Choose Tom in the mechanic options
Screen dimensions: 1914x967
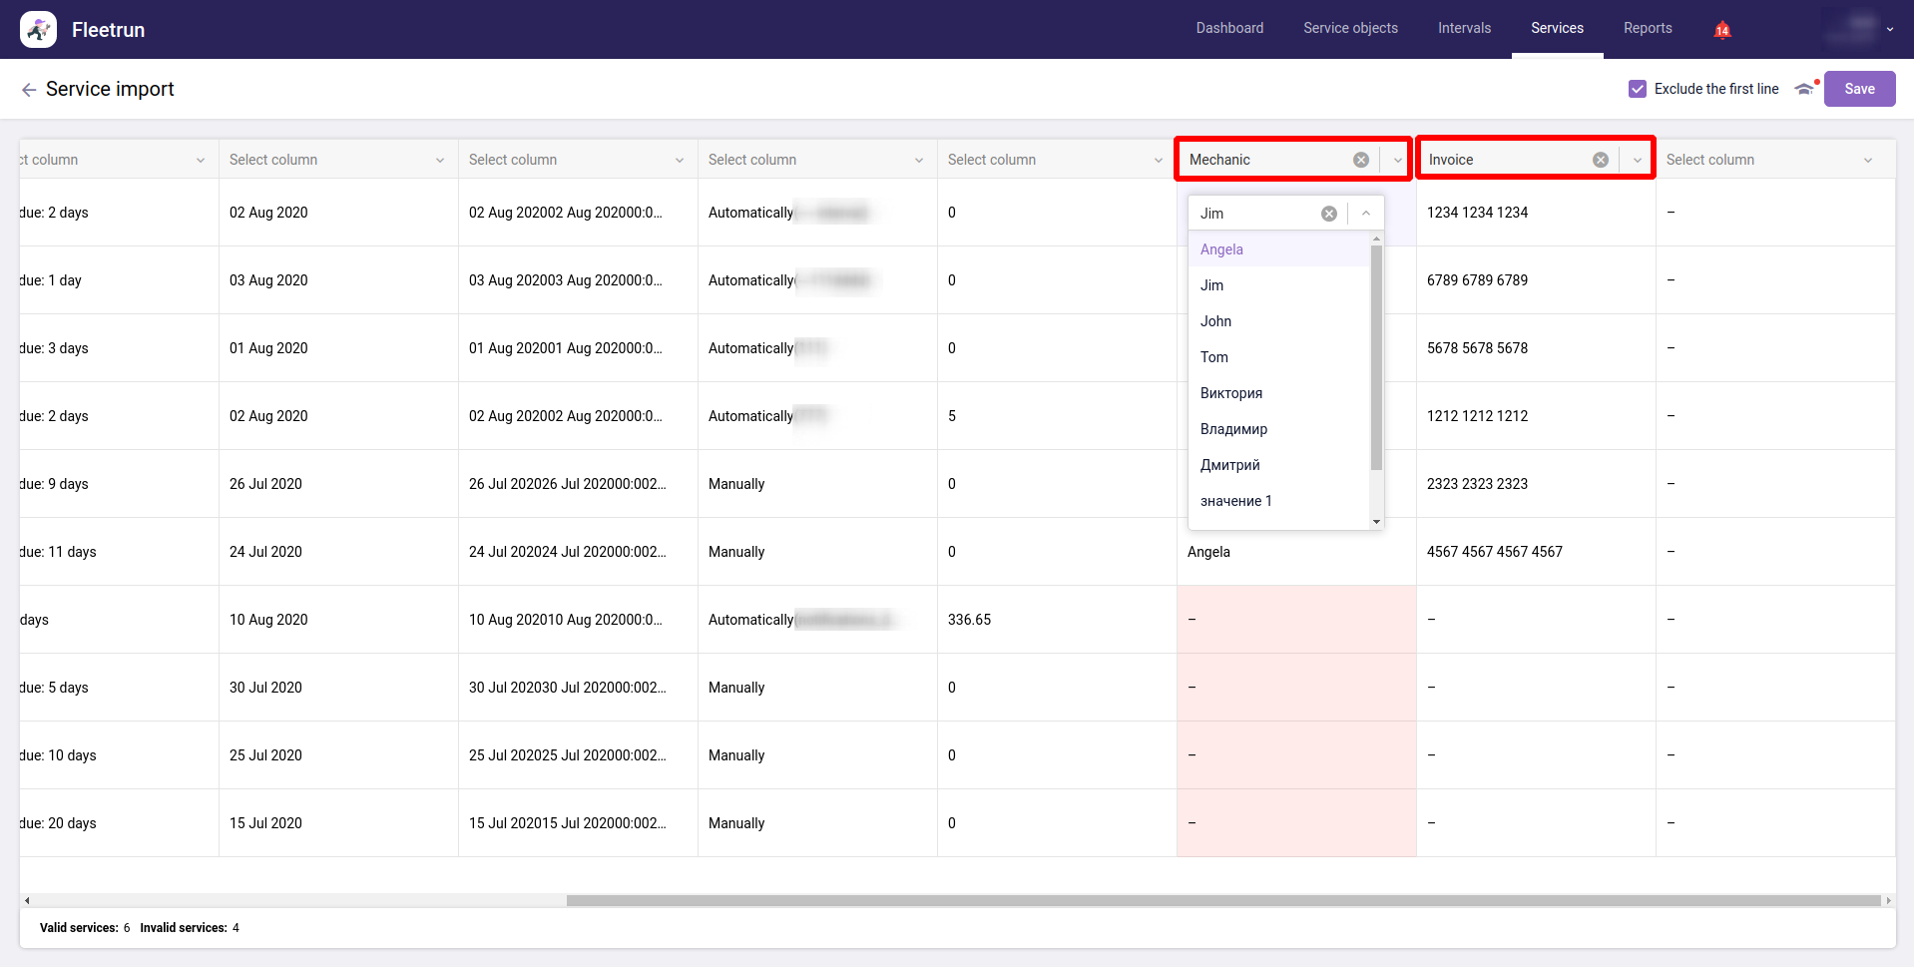[1214, 357]
